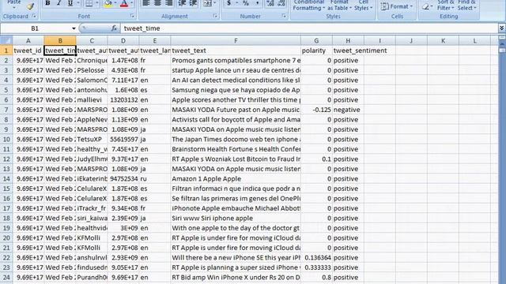This screenshot has height=284, width=506.
Task: Center the cell text
Action: click(x=157, y=3)
